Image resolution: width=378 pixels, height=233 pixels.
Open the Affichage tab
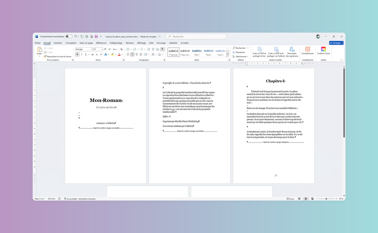tap(141, 43)
